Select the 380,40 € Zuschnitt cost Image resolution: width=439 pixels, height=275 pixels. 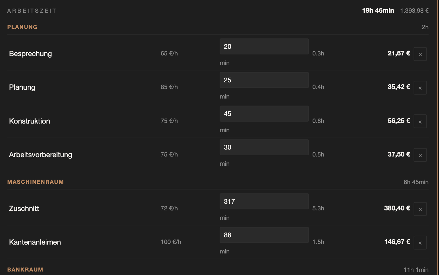tap(397, 208)
